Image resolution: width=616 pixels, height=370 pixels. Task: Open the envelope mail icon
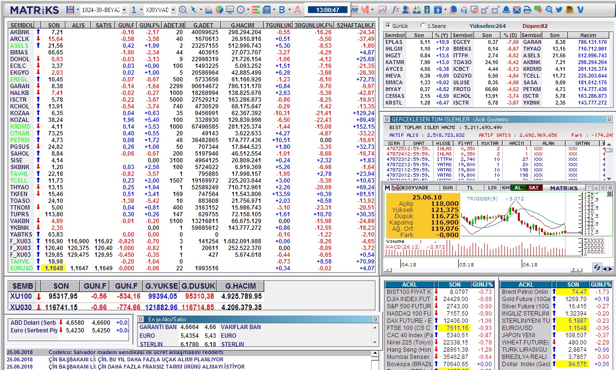517,10
